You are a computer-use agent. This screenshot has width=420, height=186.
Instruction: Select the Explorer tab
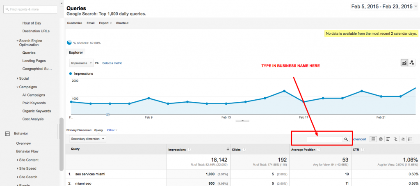(76, 53)
